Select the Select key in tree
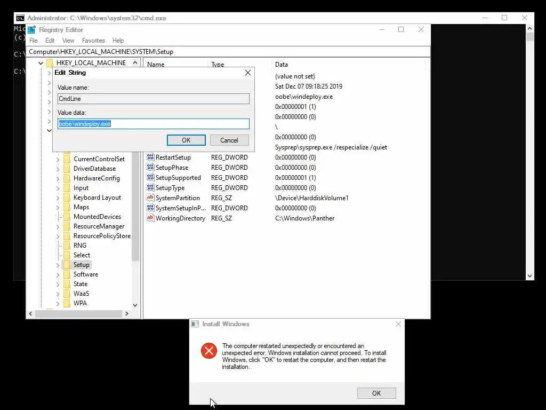Viewport: 546px width, 410px height. [x=82, y=255]
